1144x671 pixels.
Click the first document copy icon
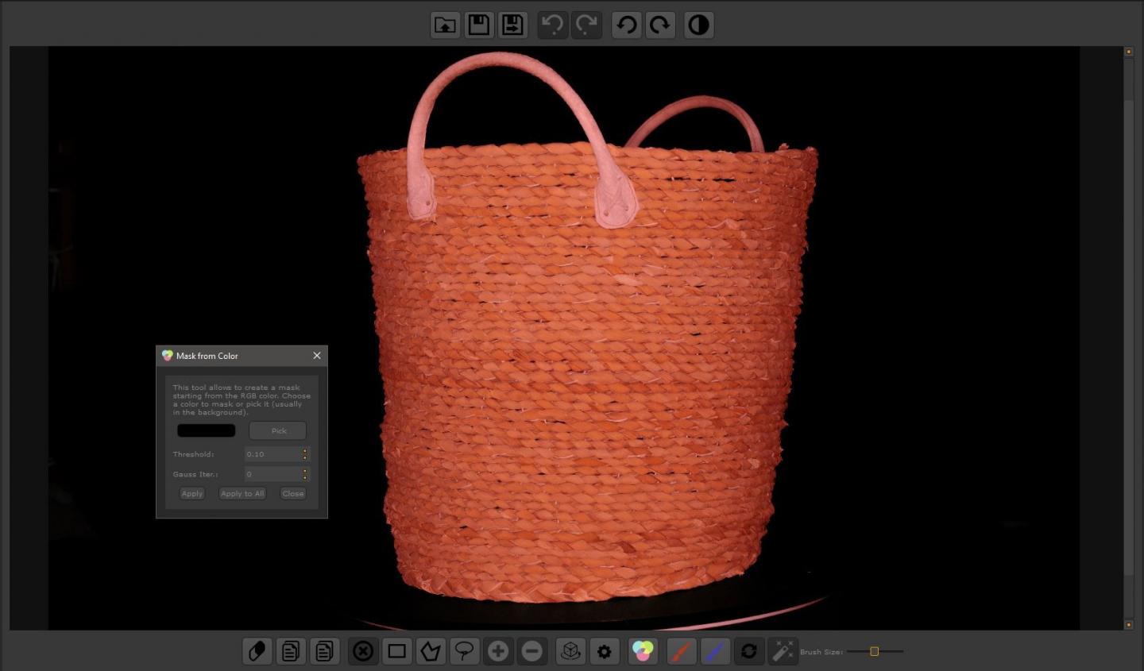click(291, 651)
